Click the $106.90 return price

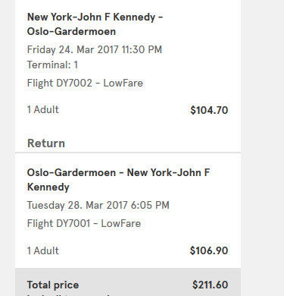[209, 250]
